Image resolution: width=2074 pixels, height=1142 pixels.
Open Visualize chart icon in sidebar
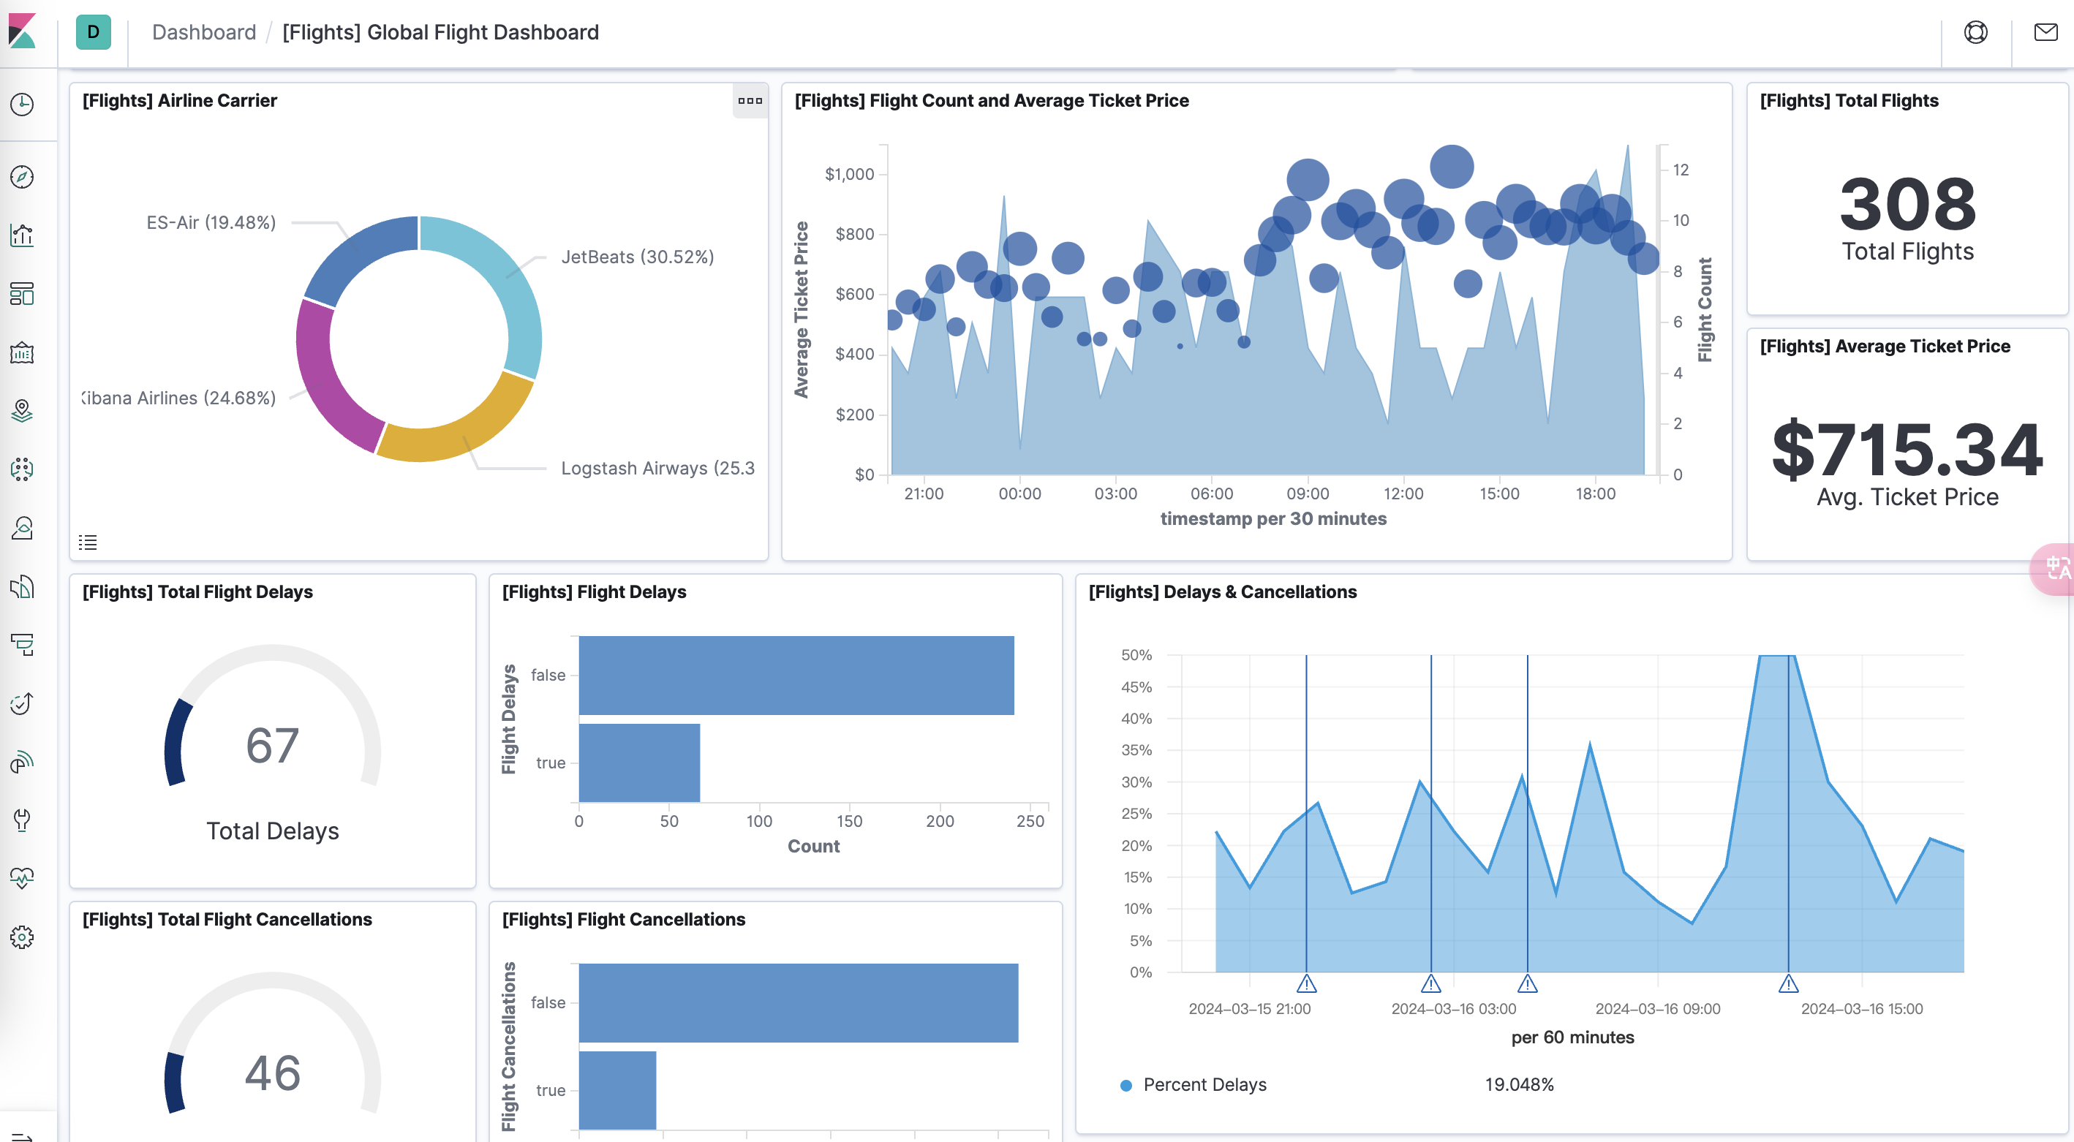coord(22,235)
